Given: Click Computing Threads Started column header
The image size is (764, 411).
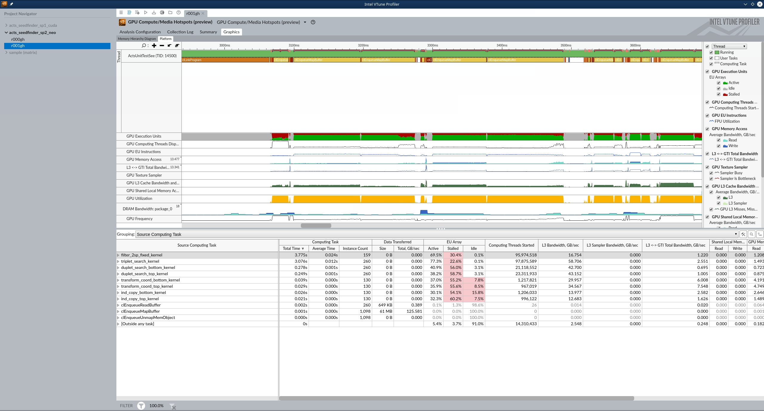Looking at the screenshot, I should tap(512, 245).
